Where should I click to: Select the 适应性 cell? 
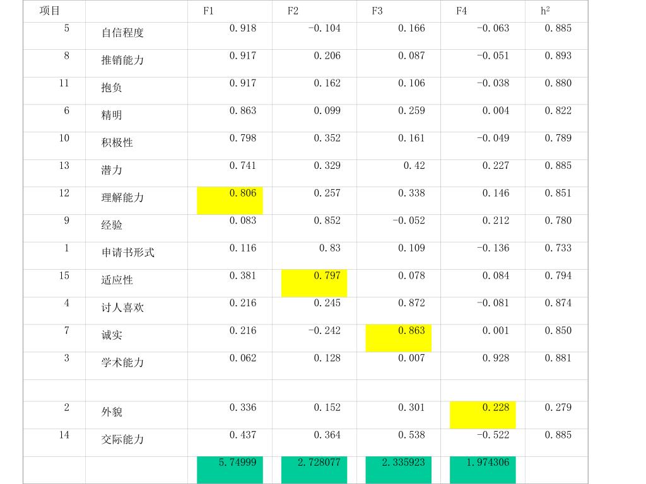click(136, 284)
